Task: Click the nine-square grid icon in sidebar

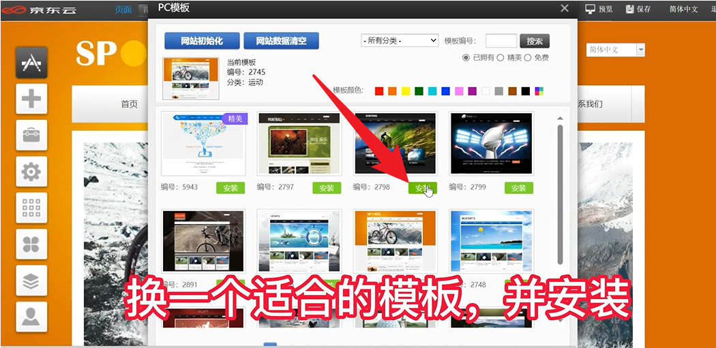Action: (31, 208)
